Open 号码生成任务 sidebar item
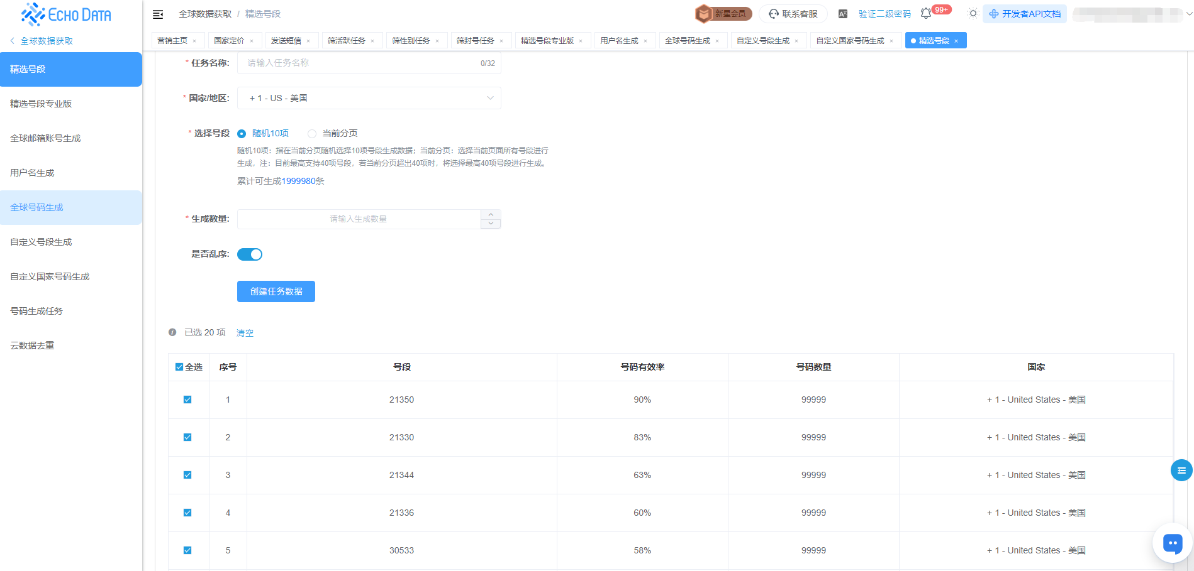This screenshot has width=1194, height=571. point(71,311)
